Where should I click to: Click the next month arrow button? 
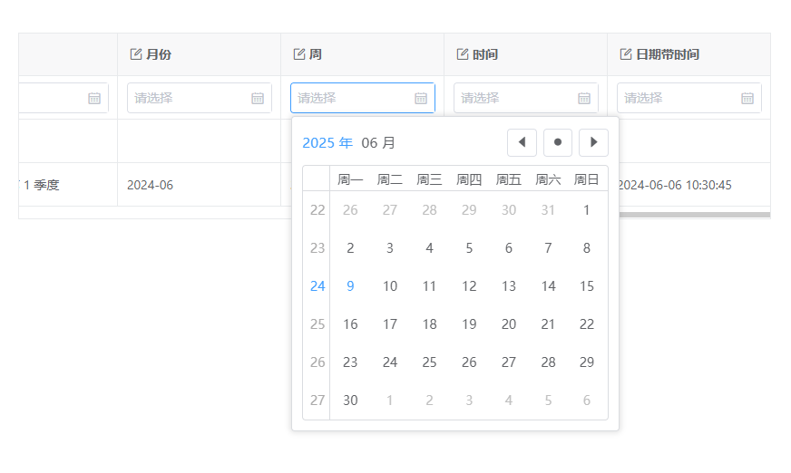(x=593, y=142)
